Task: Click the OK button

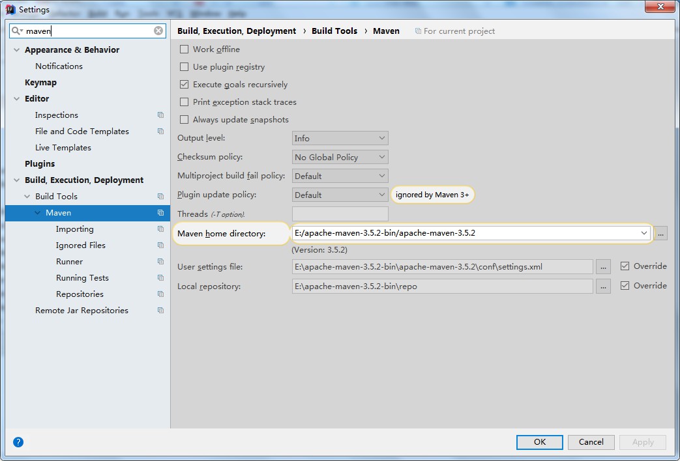Action: [539, 442]
